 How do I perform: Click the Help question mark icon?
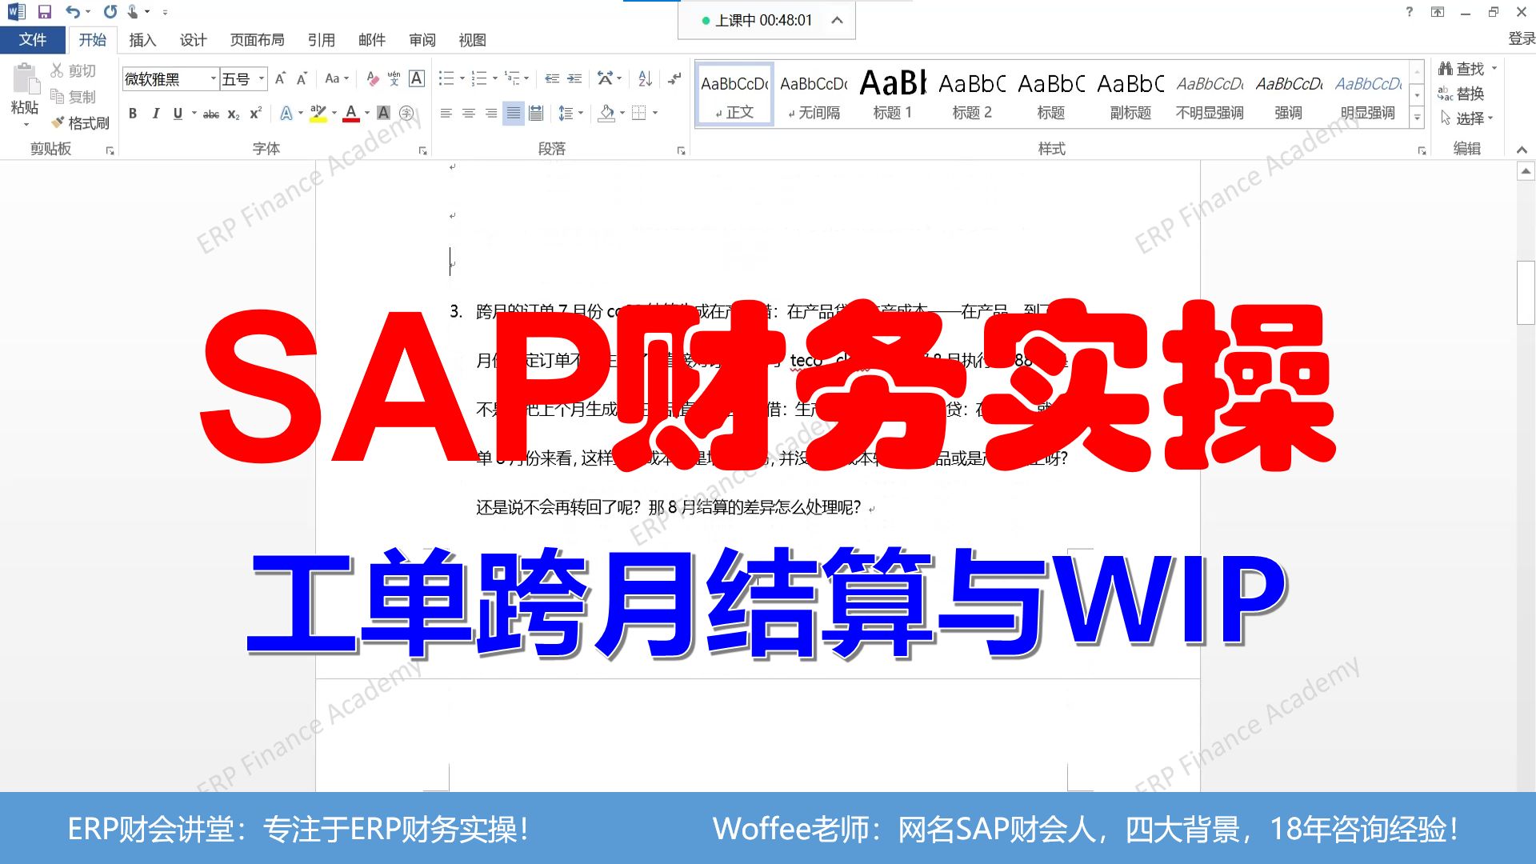tap(1410, 12)
